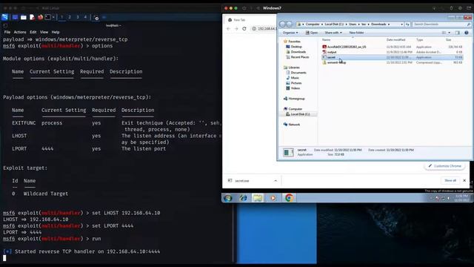Open the terminal Actions menu
This screenshot has width=474, height=267.
tap(20, 32)
